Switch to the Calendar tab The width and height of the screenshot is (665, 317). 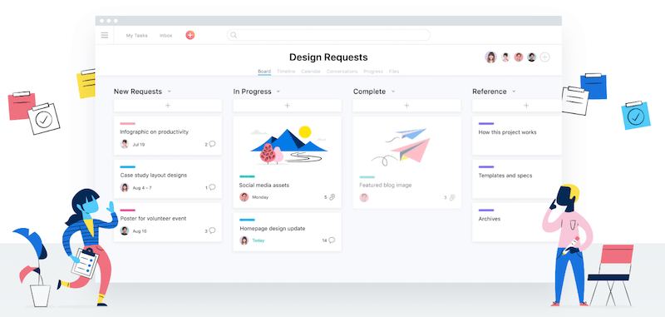311,72
